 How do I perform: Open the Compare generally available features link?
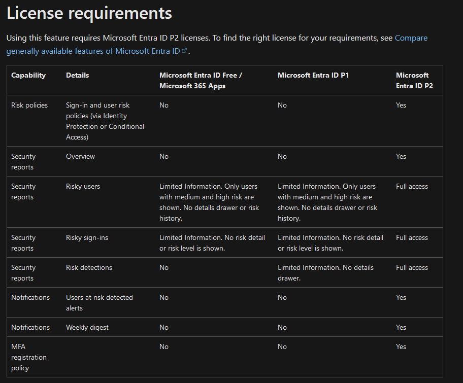[x=411, y=38]
